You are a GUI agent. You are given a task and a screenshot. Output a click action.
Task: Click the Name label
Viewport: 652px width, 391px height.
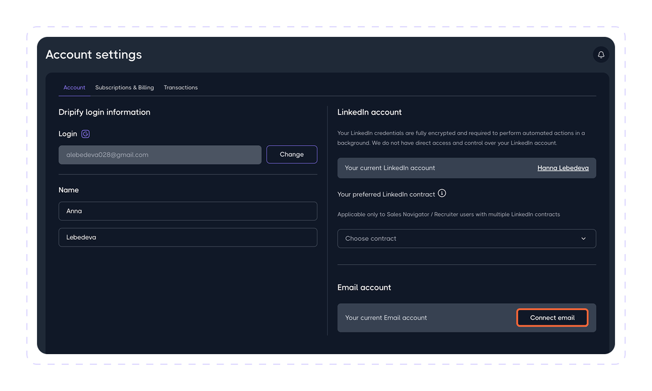click(x=69, y=190)
